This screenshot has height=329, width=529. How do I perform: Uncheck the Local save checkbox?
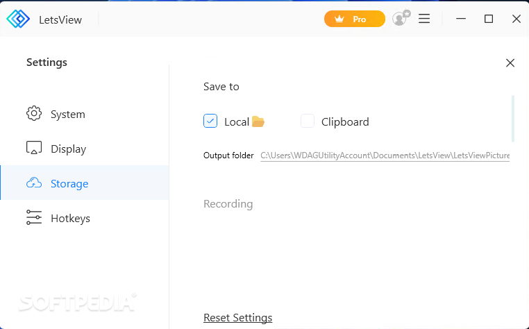[x=210, y=121]
